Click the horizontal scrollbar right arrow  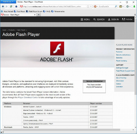pyautogui.click(x=133, y=130)
